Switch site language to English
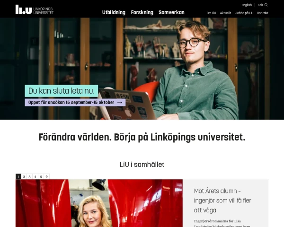The width and height of the screenshot is (284, 227). (x=247, y=5)
